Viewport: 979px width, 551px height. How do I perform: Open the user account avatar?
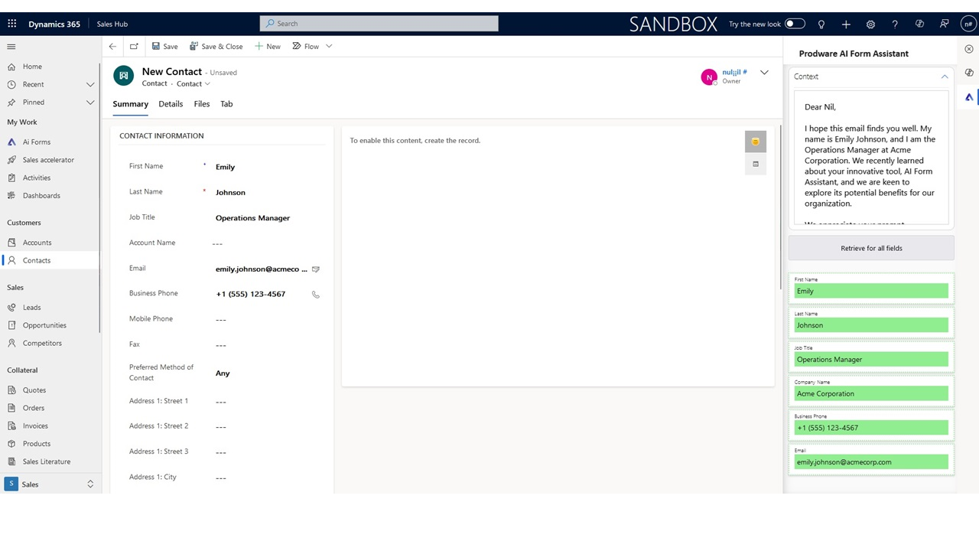coord(968,24)
